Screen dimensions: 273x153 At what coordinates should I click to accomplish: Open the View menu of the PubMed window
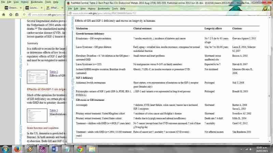click(83, 9)
